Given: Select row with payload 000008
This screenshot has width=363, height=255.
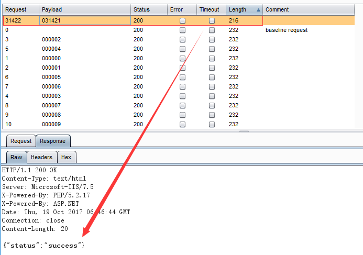Looking at the screenshot, I should pyautogui.click(x=179, y=115).
